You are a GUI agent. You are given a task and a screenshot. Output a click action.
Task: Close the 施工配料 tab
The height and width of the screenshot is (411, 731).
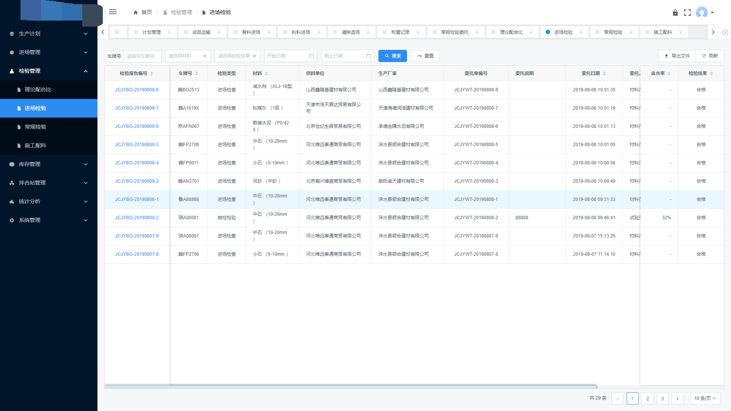[681, 32]
